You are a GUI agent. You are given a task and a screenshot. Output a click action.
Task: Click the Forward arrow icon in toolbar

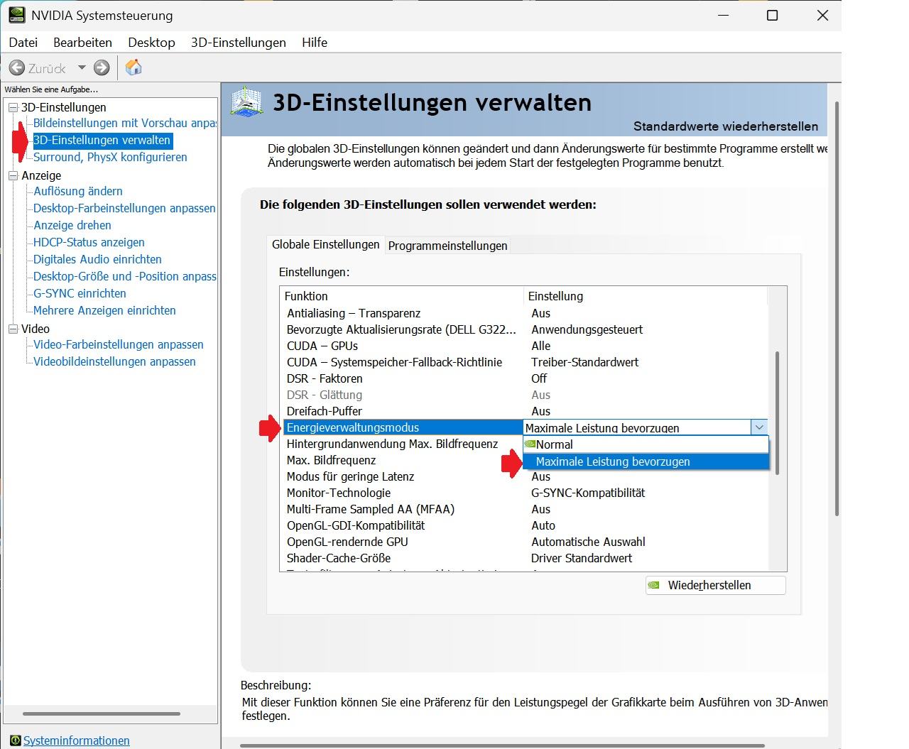(x=102, y=68)
